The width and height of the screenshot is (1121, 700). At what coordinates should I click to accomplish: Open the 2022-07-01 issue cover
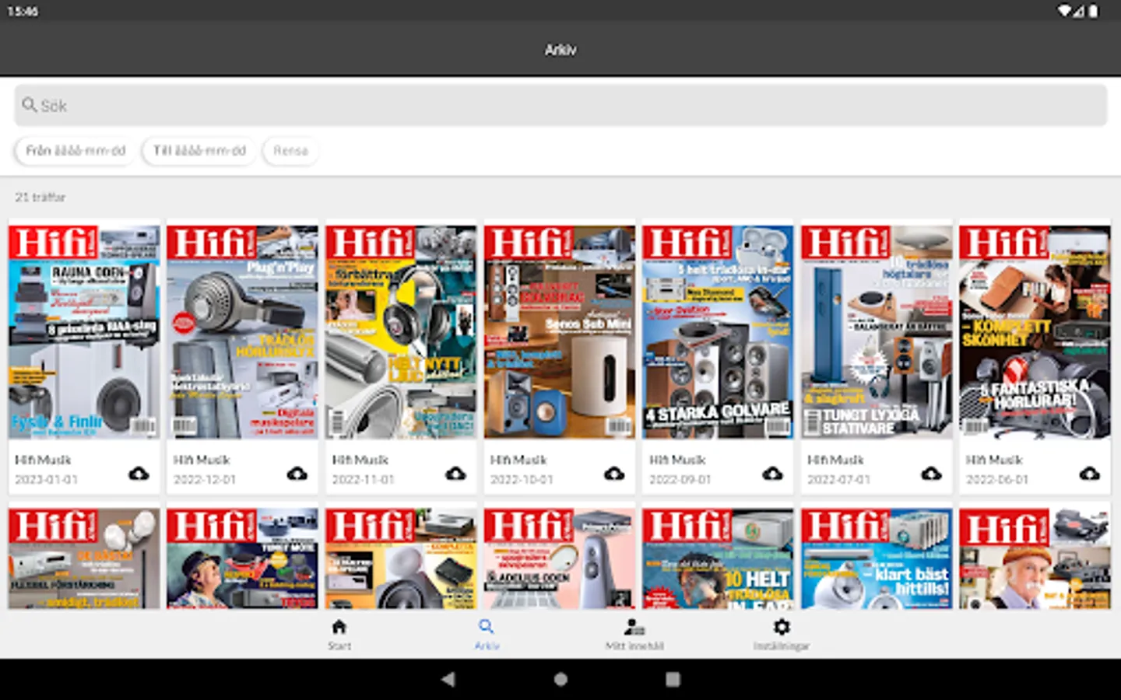(x=877, y=332)
